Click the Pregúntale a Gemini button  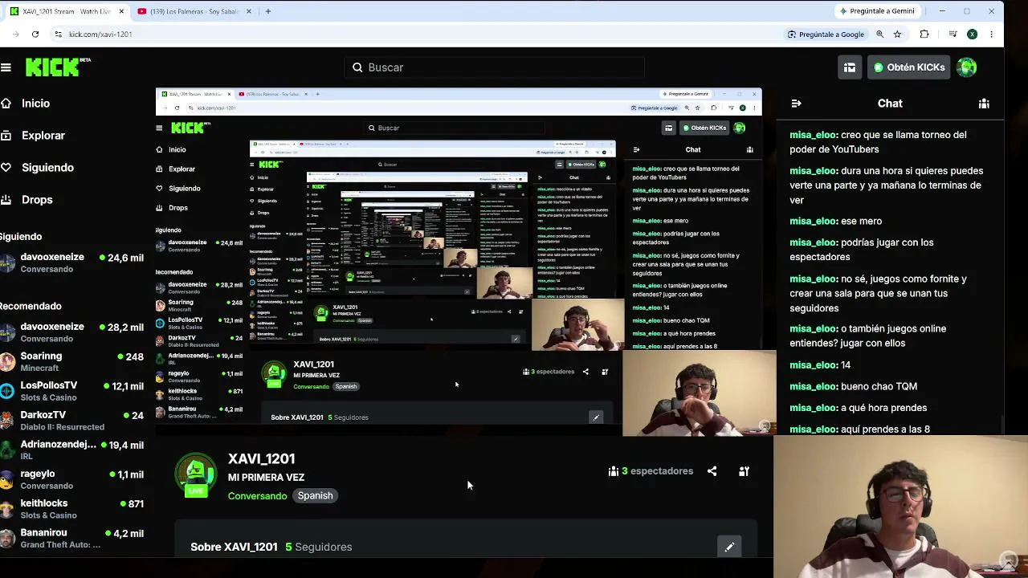877,11
